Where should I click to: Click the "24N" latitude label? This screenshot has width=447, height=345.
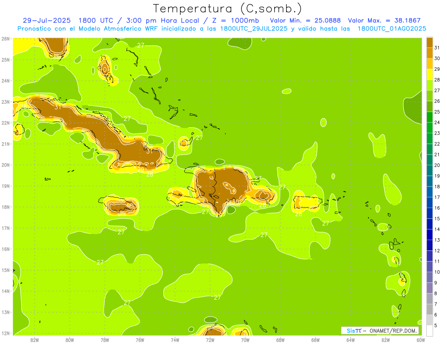click(x=6, y=81)
